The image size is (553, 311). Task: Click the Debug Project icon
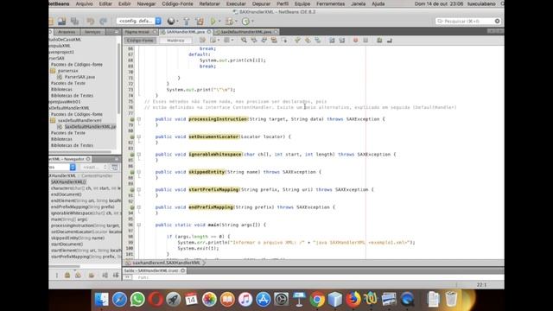[x=229, y=21]
